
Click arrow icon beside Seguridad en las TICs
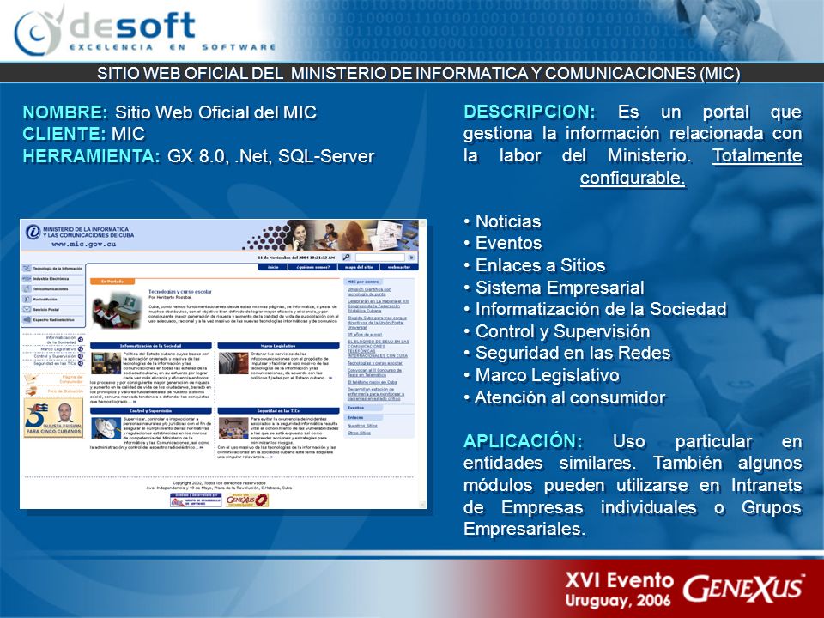(x=81, y=363)
